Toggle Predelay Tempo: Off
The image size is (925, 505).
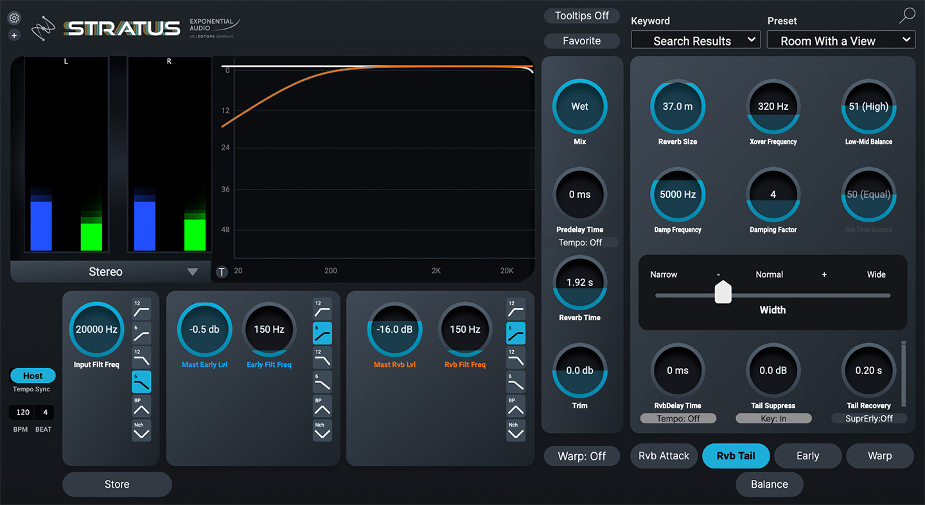tap(579, 243)
